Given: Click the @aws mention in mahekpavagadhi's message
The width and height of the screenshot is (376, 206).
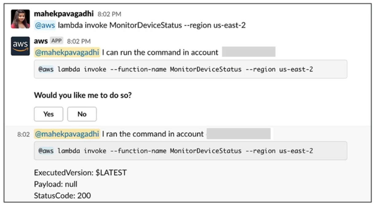Looking at the screenshot, I should [x=45, y=25].
